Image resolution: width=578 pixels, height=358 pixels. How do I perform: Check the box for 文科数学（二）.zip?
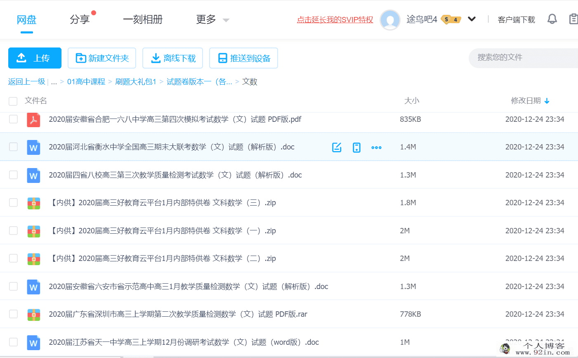click(13, 258)
